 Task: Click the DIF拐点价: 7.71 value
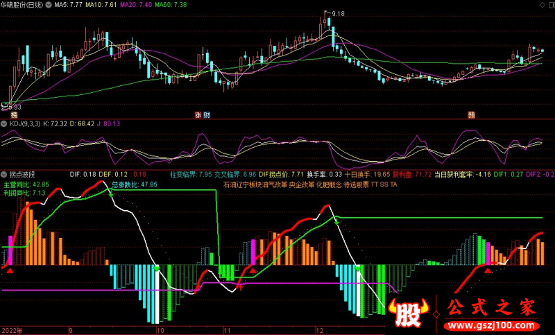(281, 174)
